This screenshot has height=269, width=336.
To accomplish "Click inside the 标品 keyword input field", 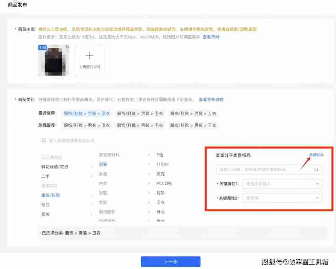I will 265,169.
